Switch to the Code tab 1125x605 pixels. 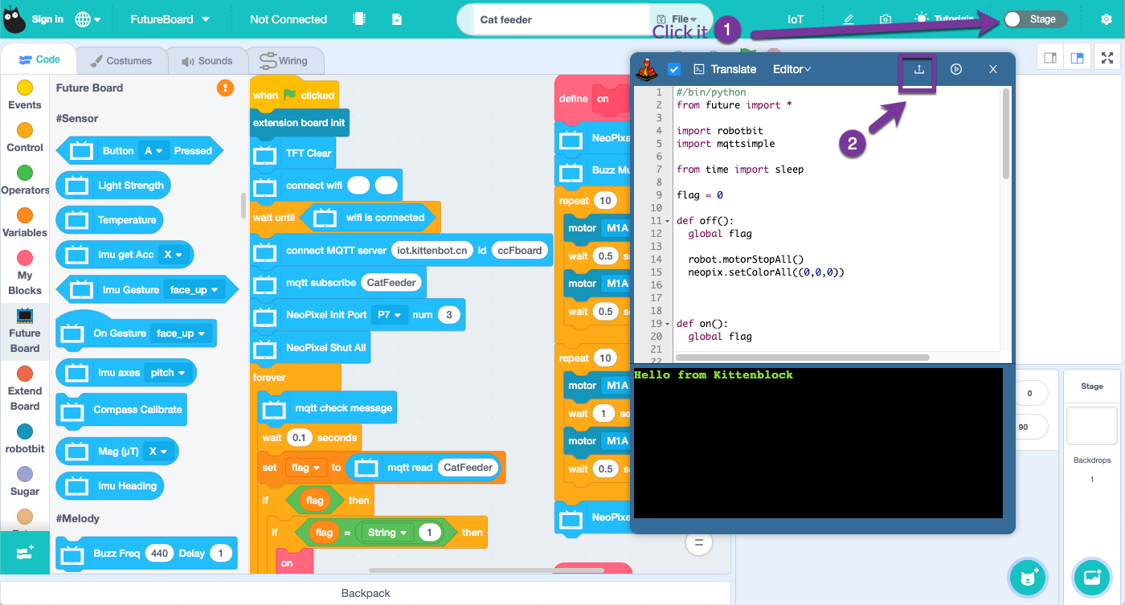pyautogui.click(x=39, y=59)
